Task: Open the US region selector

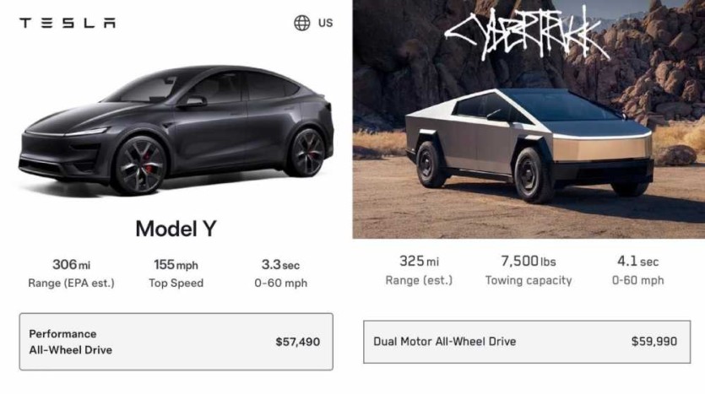Action: click(325, 23)
